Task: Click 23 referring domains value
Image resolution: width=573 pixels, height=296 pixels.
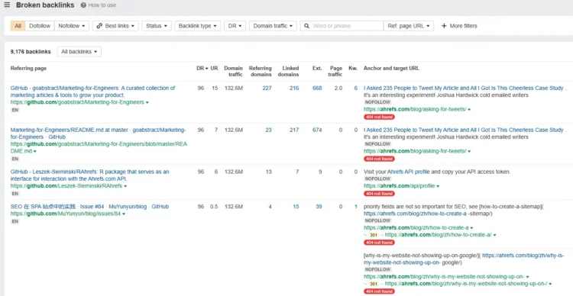Action: 269,130
